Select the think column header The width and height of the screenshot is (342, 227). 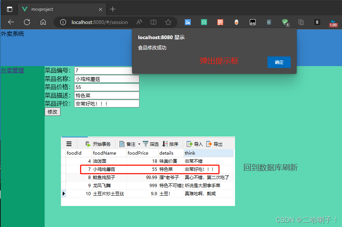tap(209, 153)
